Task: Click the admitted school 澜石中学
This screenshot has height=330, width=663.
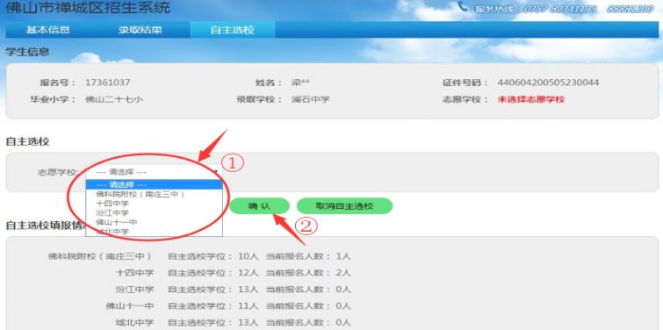Action: (310, 100)
